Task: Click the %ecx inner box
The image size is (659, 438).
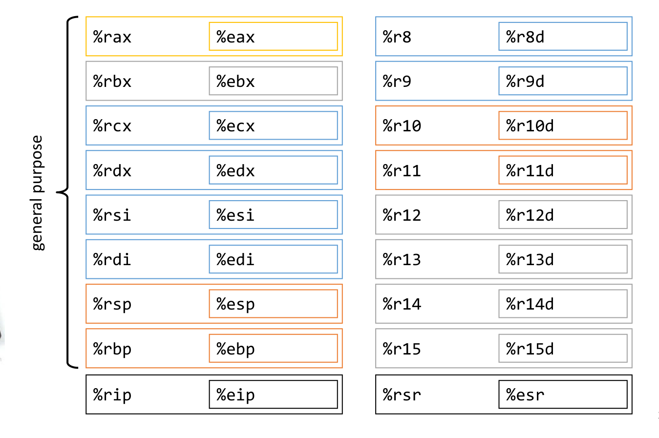Action: coord(273,125)
